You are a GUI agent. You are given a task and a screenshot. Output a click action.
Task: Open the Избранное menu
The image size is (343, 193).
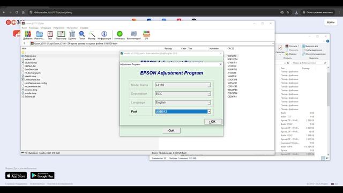[59, 28]
